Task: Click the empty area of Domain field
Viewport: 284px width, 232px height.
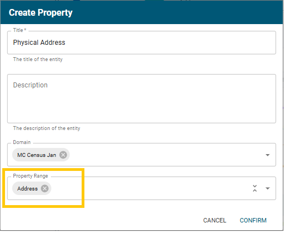Action: click(166, 155)
